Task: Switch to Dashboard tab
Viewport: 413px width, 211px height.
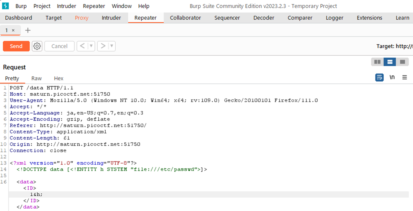Action: 19,18
